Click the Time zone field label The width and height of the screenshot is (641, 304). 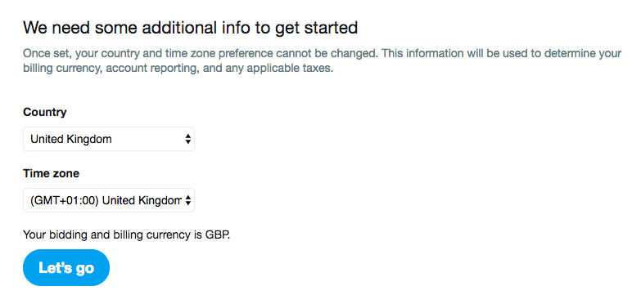tap(51, 173)
